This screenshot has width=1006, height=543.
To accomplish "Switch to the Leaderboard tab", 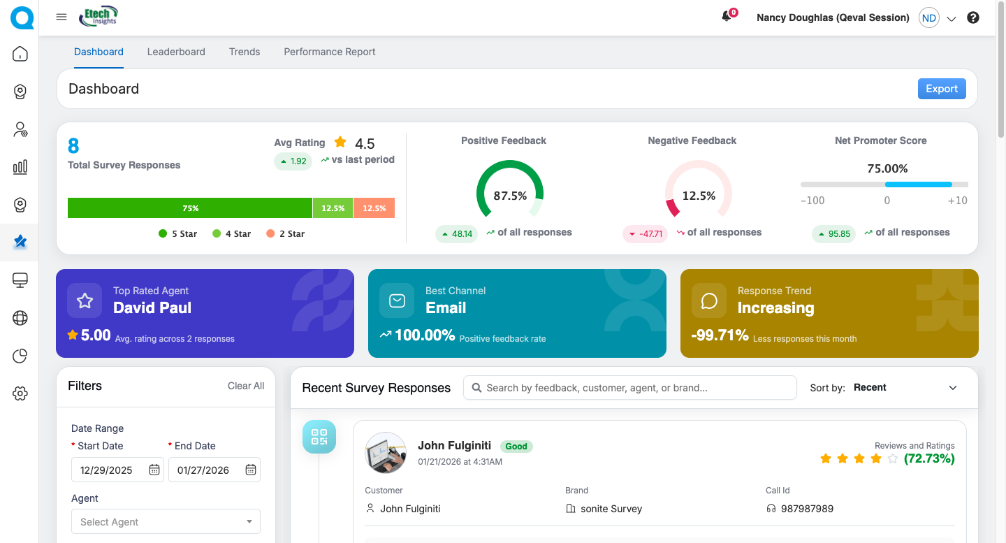I will pyautogui.click(x=176, y=52).
